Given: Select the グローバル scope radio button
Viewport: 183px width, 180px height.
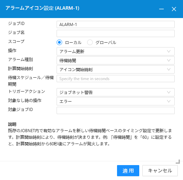Looking at the screenshot, I should [90, 42].
